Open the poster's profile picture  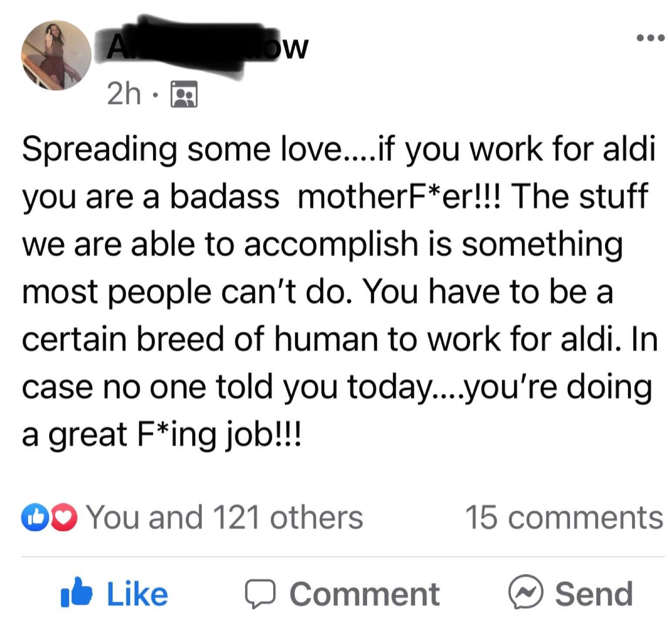tap(56, 56)
